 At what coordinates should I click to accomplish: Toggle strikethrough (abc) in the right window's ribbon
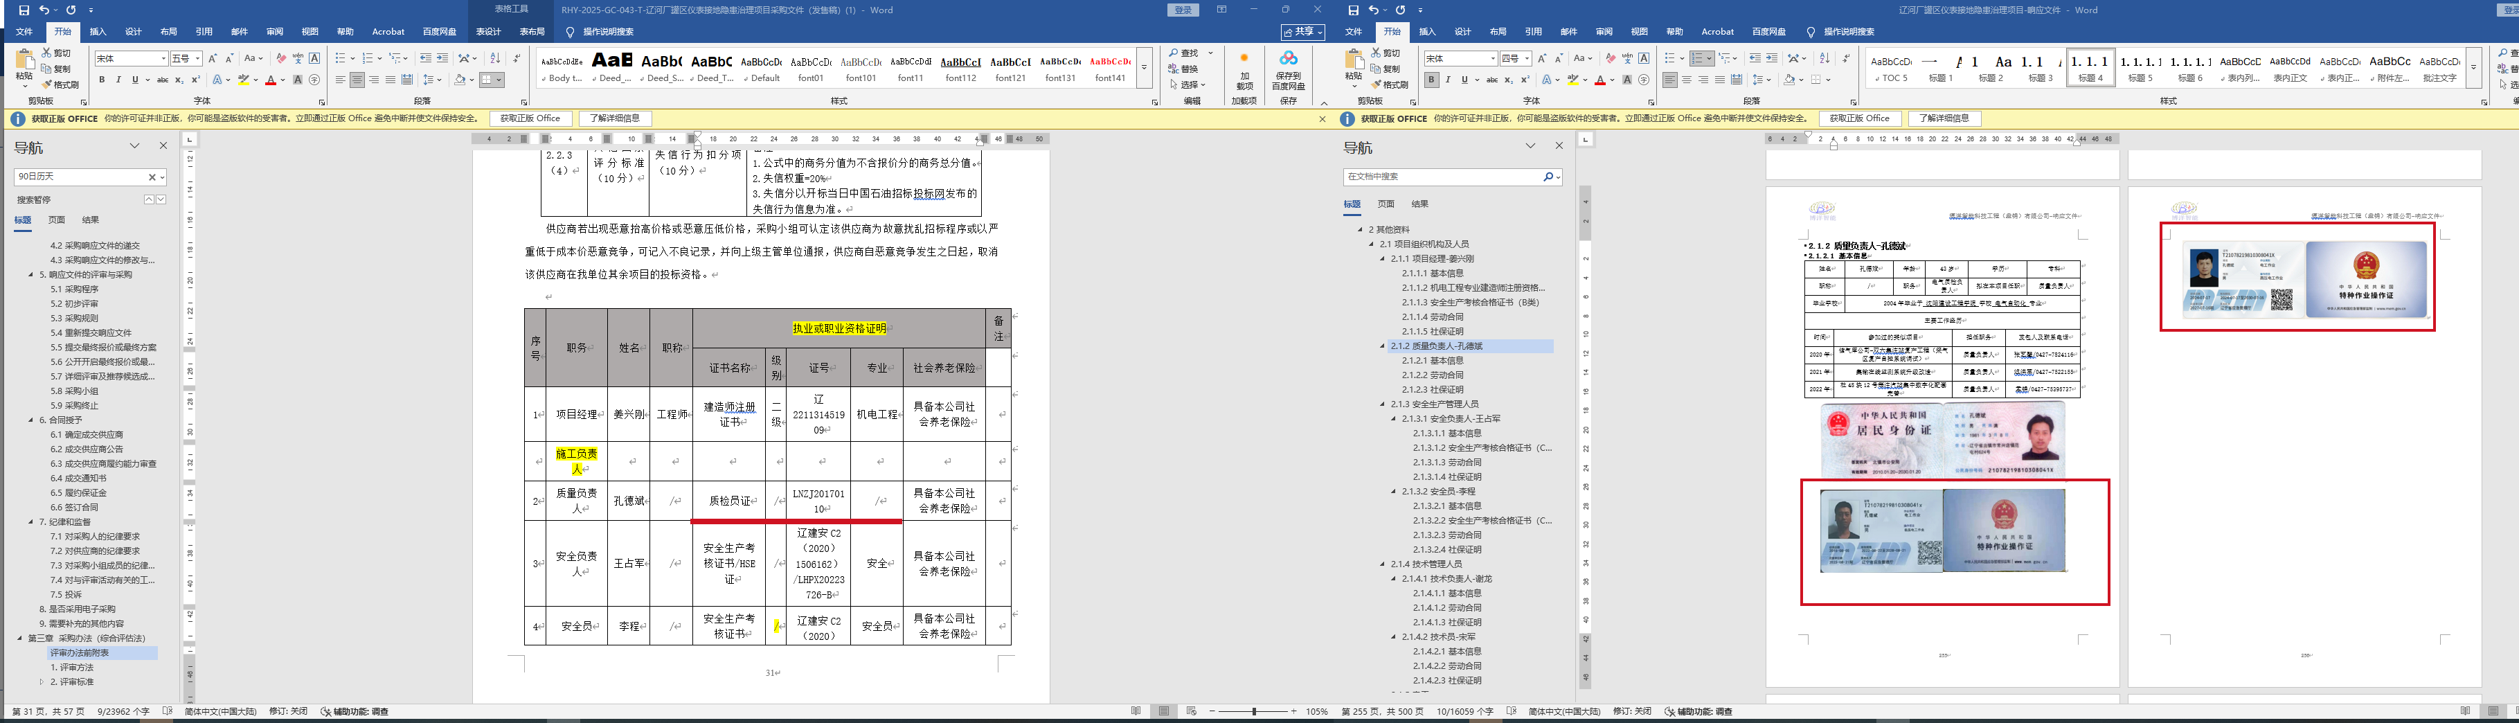1492,80
